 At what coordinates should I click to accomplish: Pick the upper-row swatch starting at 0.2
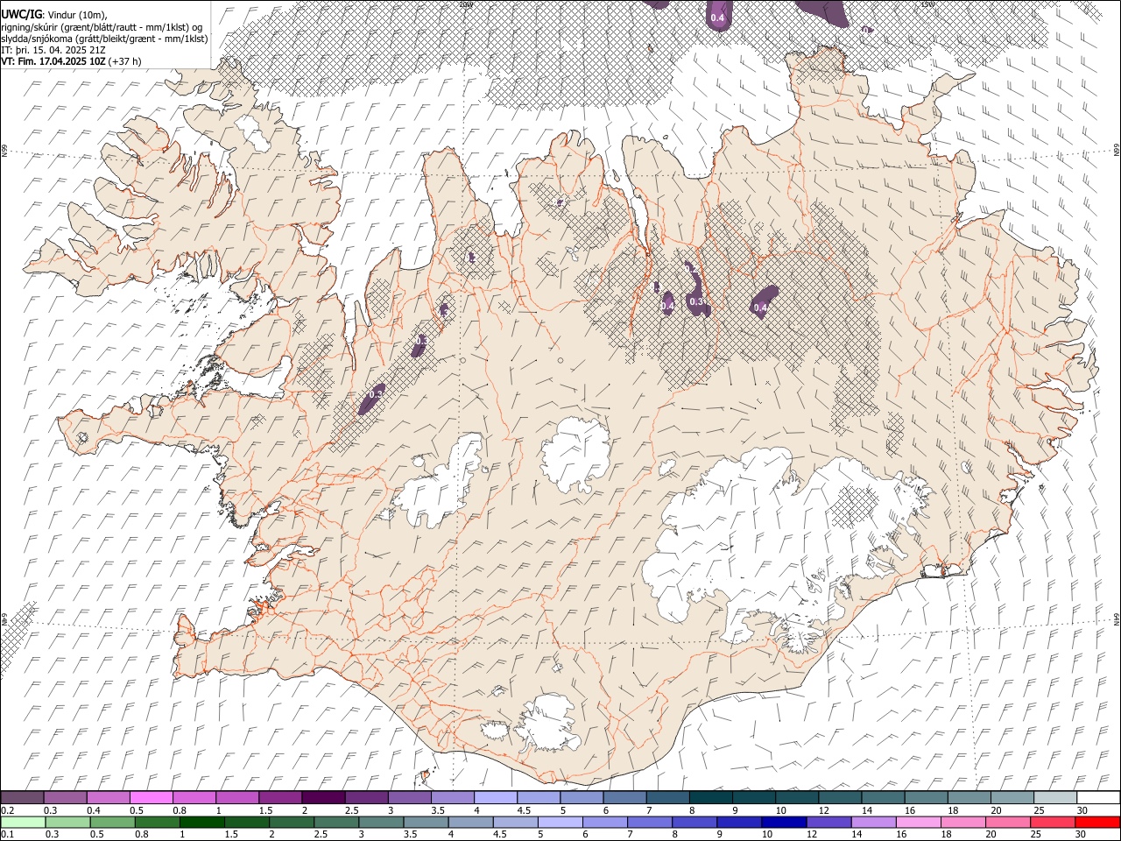[22, 797]
